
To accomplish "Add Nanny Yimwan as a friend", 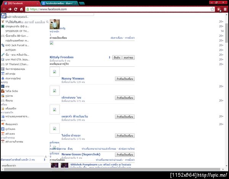I will tap(125, 79).
